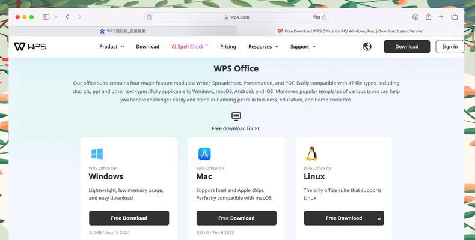The image size is (475, 240).
Task: Click the WPS logo in the header
Action: 30,47
